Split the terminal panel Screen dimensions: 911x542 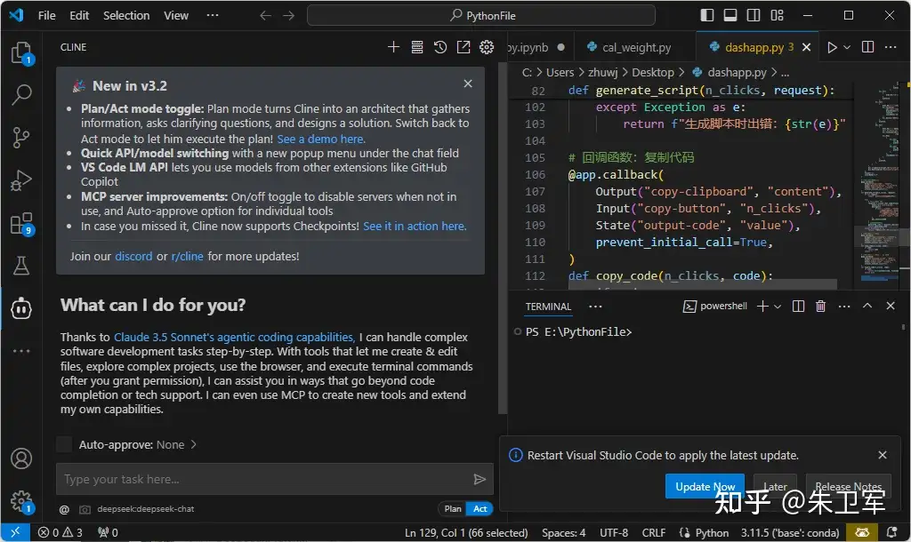pyautogui.click(x=798, y=306)
